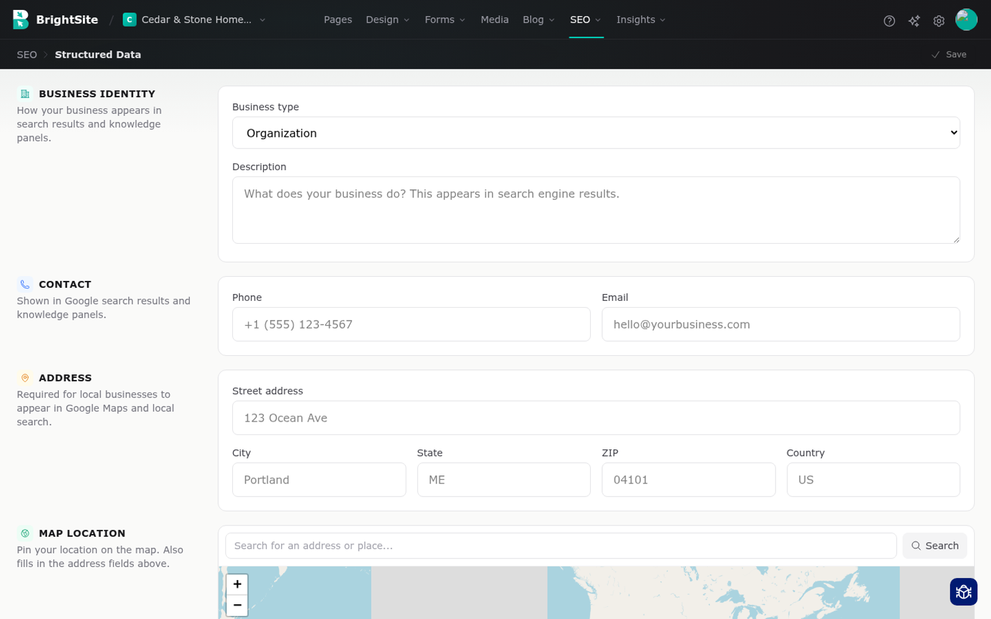
Task: Focus the City input field
Action: click(x=319, y=480)
